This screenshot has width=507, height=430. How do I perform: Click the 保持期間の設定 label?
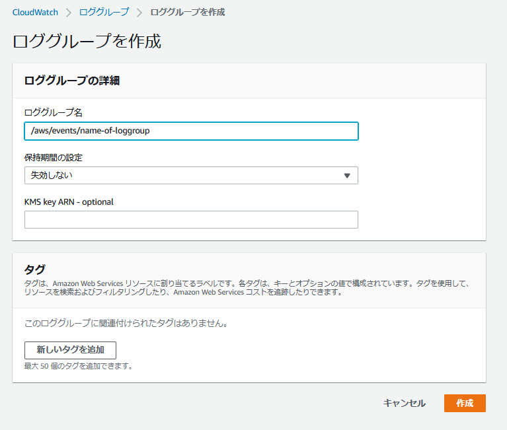[54, 158]
